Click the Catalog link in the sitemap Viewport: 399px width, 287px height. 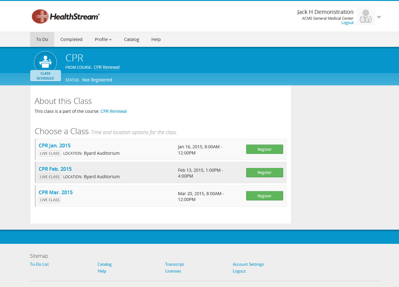[105, 264]
